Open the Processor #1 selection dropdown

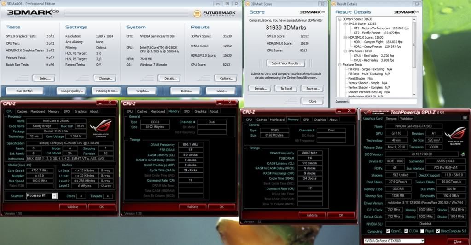(x=54, y=196)
